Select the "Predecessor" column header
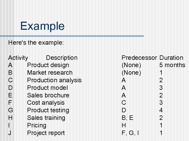Viewport: 189px width, 141px height. [x=139, y=58]
